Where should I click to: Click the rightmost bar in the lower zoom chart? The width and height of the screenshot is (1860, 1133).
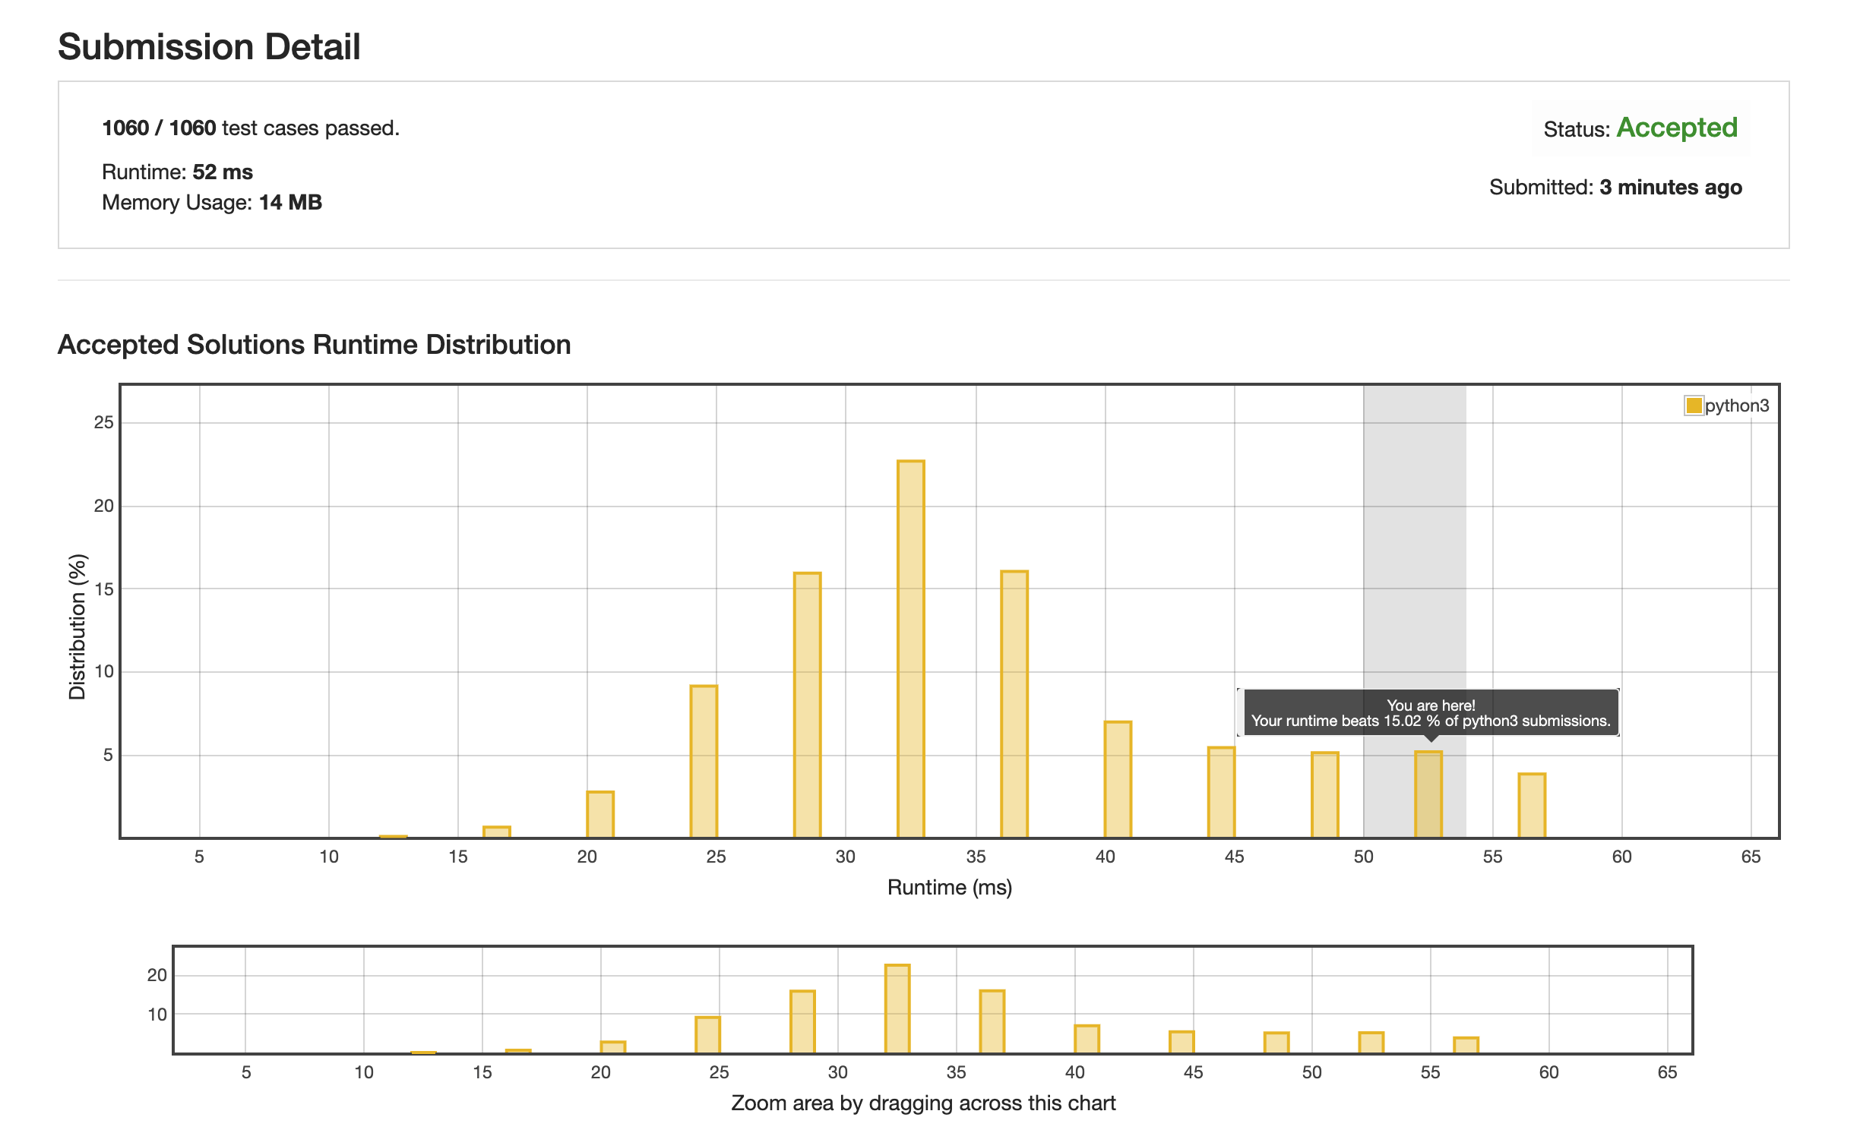1466,1045
